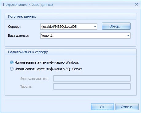The height and width of the screenshot is (113, 141).
Task: Close the database connection dialog
Action: point(136,4)
